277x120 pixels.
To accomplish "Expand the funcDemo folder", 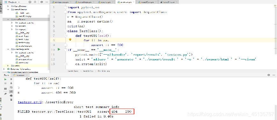I will (x=8, y=6).
